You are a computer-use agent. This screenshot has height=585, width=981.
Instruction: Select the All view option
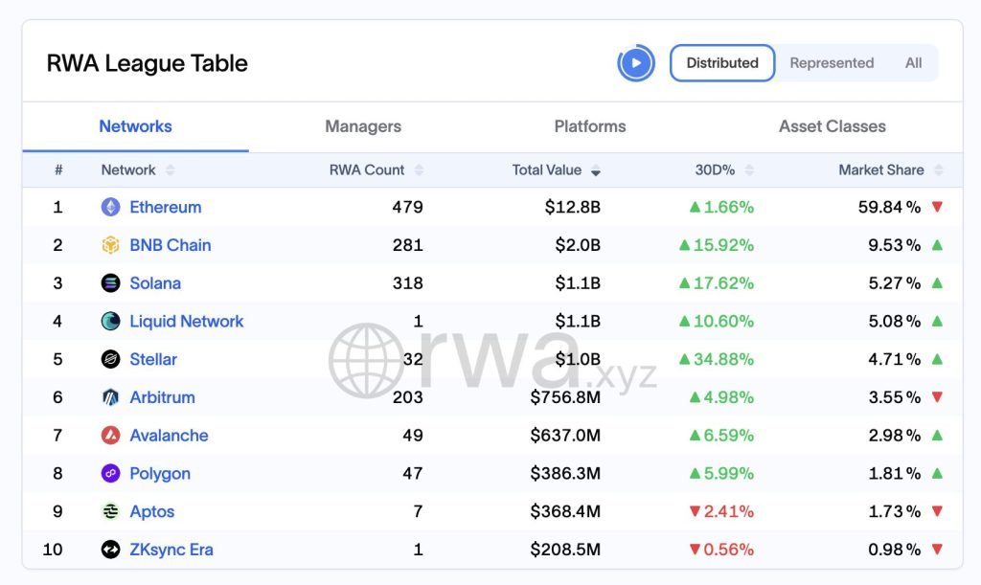pyautogui.click(x=913, y=63)
